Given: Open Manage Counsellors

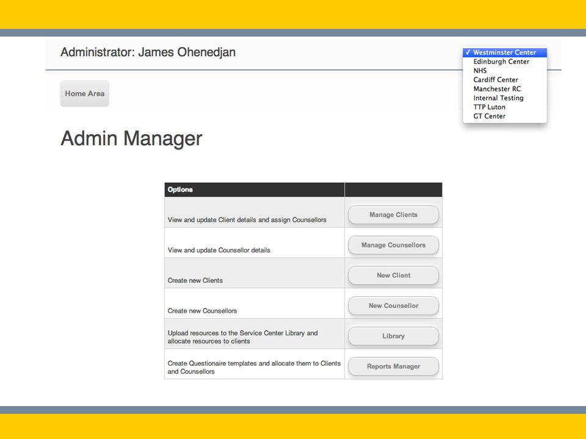Looking at the screenshot, I should (x=393, y=245).
